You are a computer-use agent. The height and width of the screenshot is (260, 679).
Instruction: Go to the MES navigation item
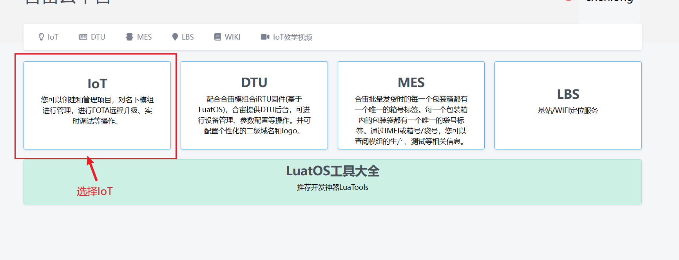click(139, 37)
